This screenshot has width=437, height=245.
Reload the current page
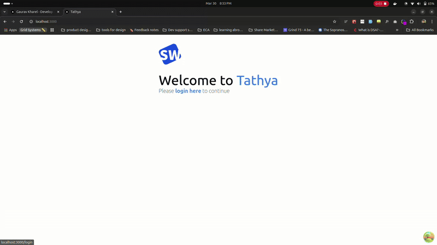point(21,21)
